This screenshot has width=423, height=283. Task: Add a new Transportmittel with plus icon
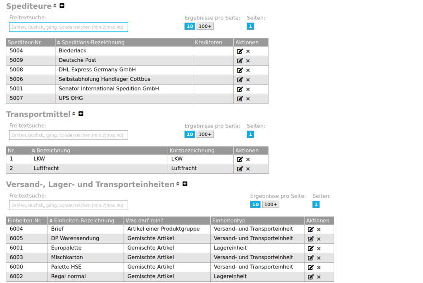point(81,114)
